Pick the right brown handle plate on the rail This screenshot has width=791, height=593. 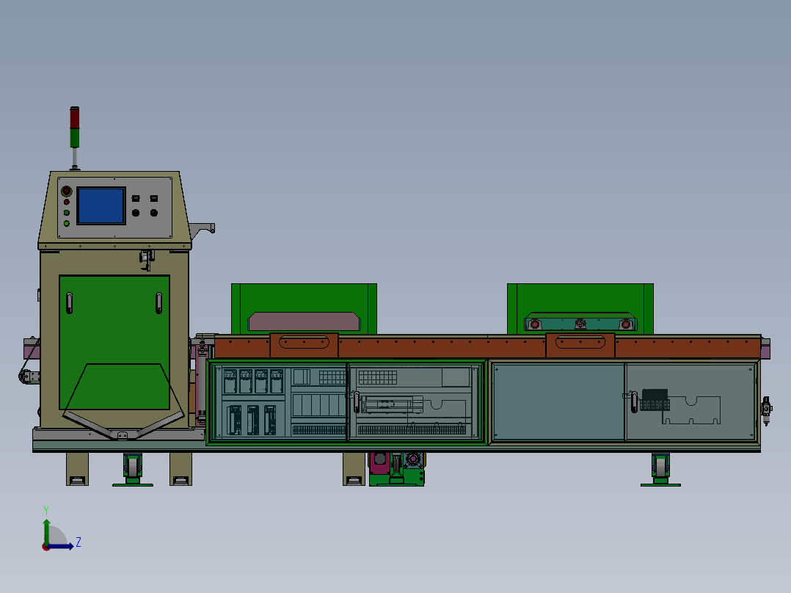pos(580,345)
